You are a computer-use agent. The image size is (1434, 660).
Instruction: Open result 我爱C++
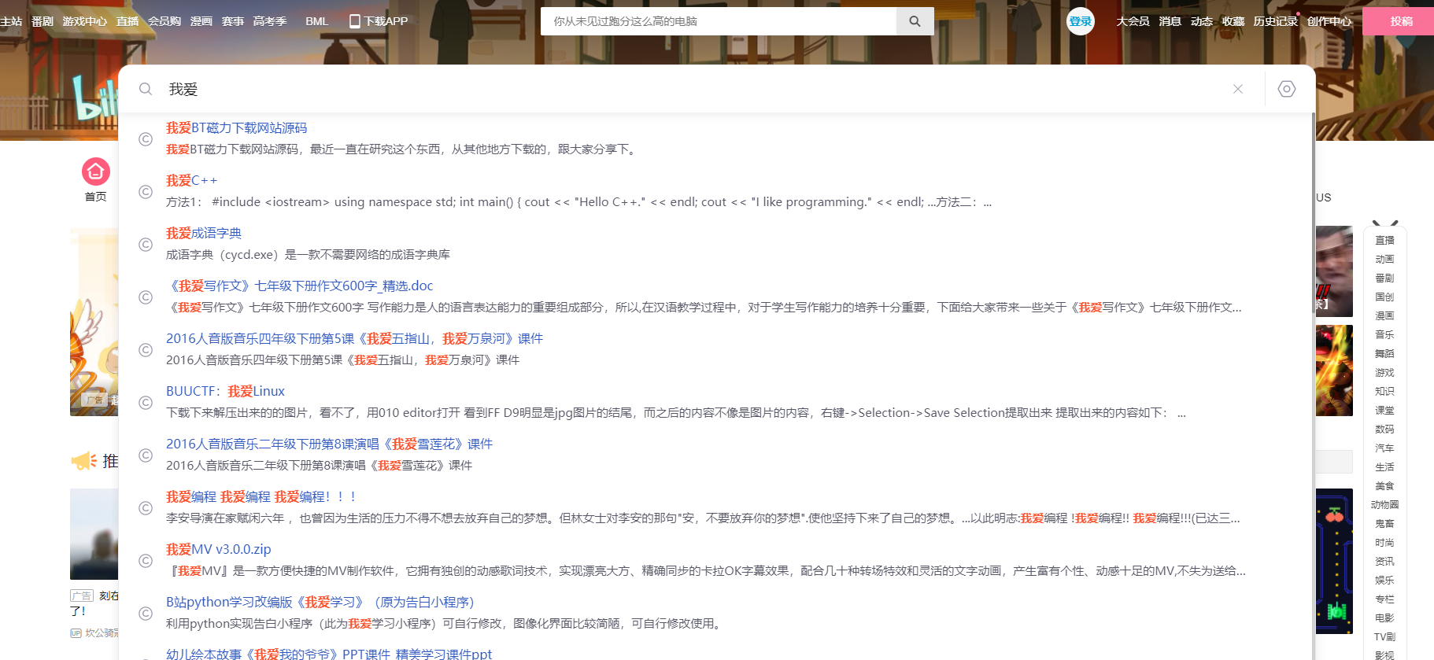191,181
